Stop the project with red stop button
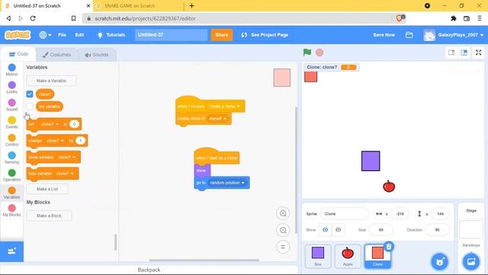 click(319, 53)
